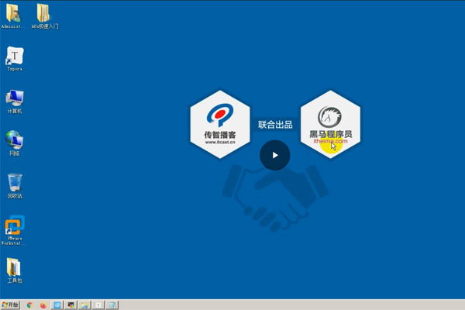Click the 开始 Start button
Image resolution: width=465 pixels, height=310 pixels.
11,305
